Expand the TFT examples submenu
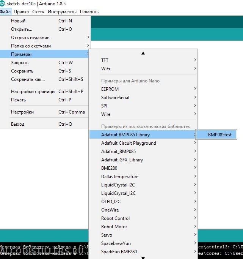This screenshot has height=259, width=243. pyautogui.click(x=105, y=60)
